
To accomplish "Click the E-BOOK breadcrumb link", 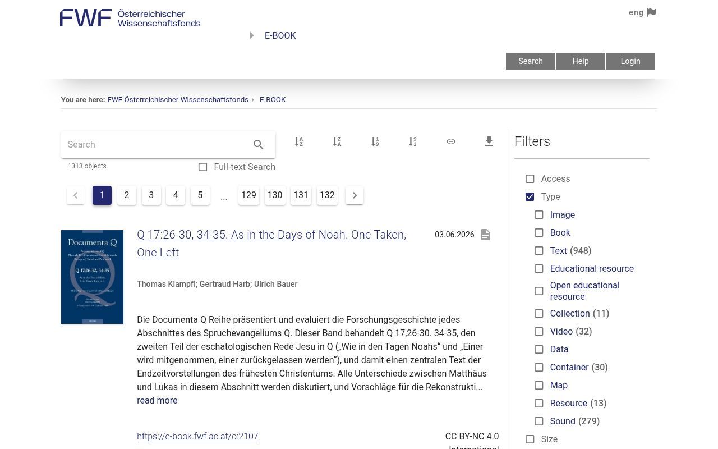I will click(273, 100).
